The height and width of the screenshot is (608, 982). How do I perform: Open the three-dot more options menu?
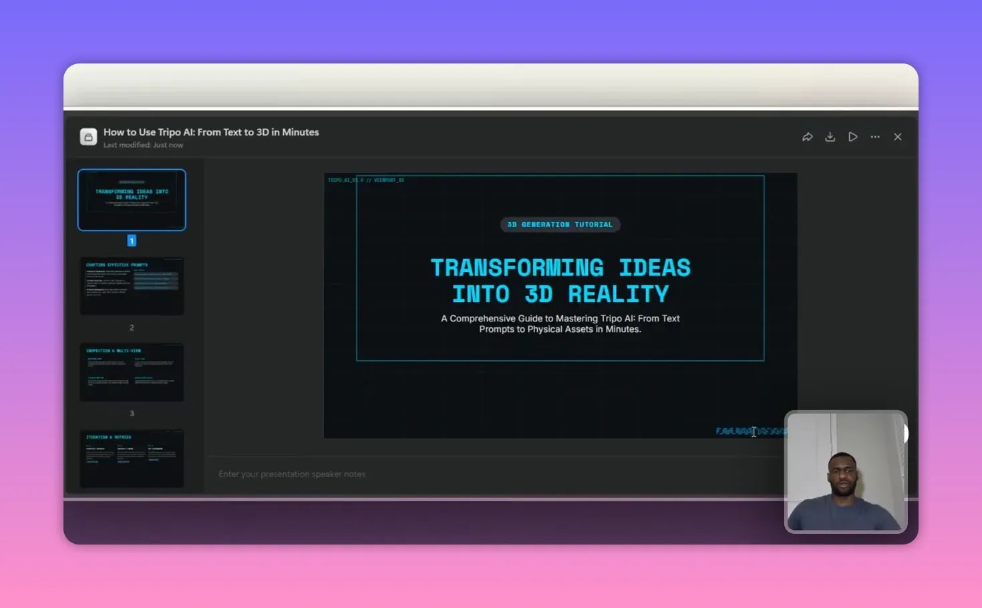pos(875,137)
